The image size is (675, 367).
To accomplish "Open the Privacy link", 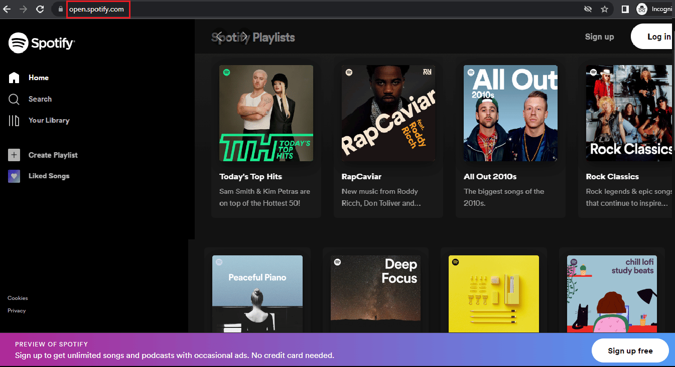I will (17, 310).
